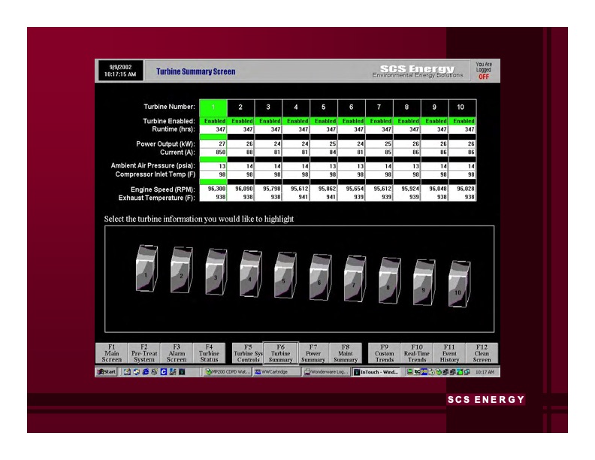Open F9 Custom Trends
The height and width of the screenshot is (460, 595).
(385, 353)
